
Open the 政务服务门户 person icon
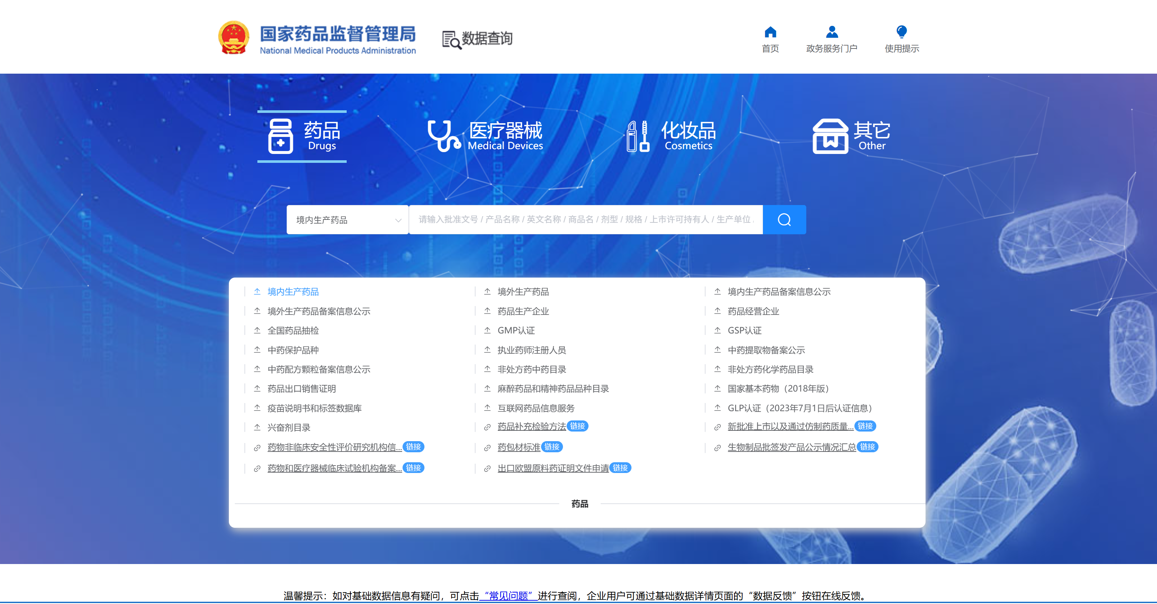tap(832, 32)
